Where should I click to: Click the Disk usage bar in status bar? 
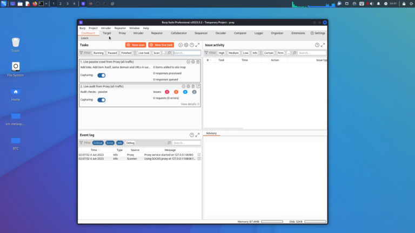pos(315,222)
